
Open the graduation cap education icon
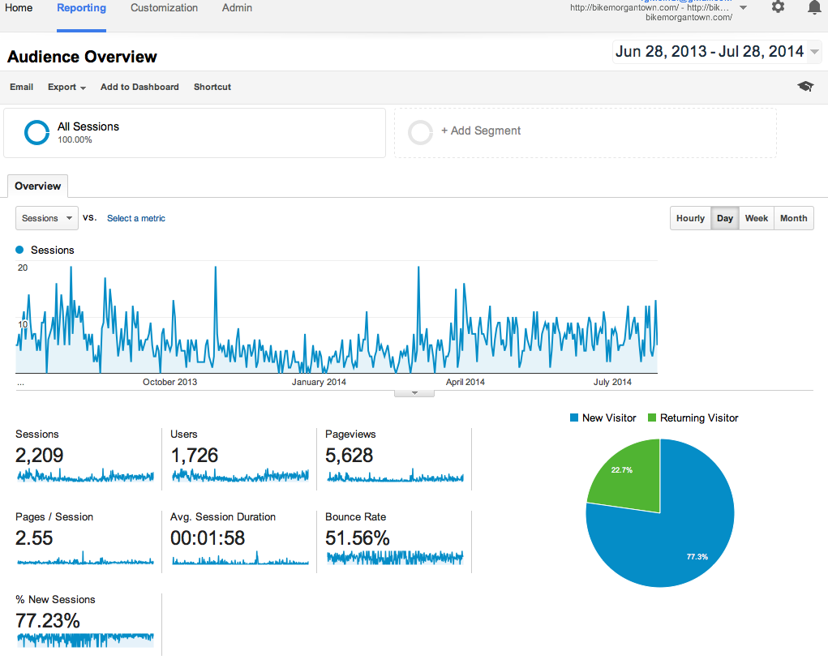(804, 87)
